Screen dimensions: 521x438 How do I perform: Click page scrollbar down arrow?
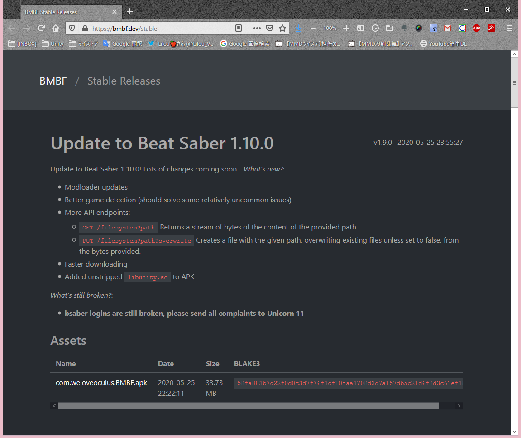point(514,432)
